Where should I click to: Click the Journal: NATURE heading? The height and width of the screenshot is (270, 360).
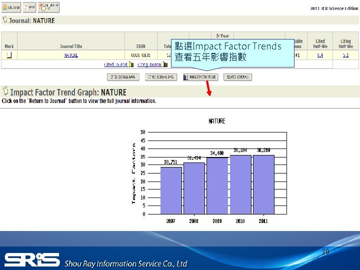[x=31, y=20]
